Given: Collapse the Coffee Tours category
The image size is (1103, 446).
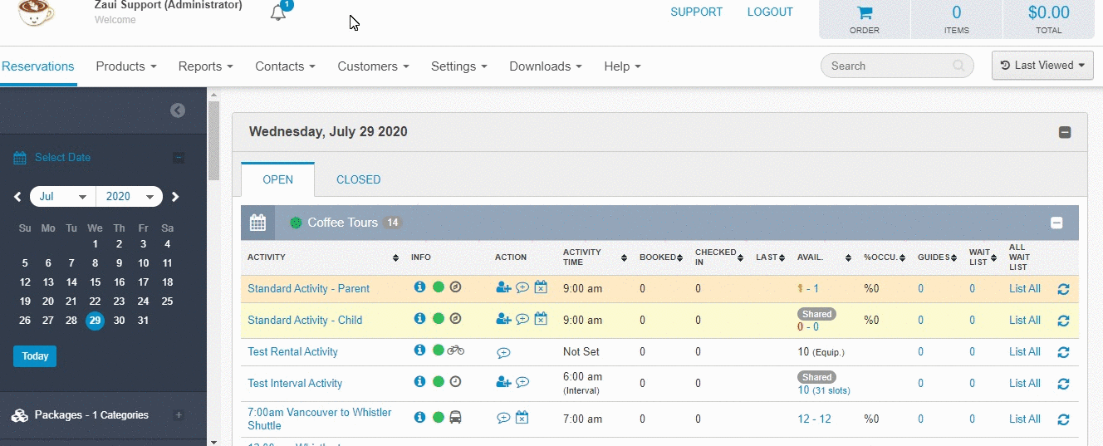Looking at the screenshot, I should pyautogui.click(x=1056, y=223).
